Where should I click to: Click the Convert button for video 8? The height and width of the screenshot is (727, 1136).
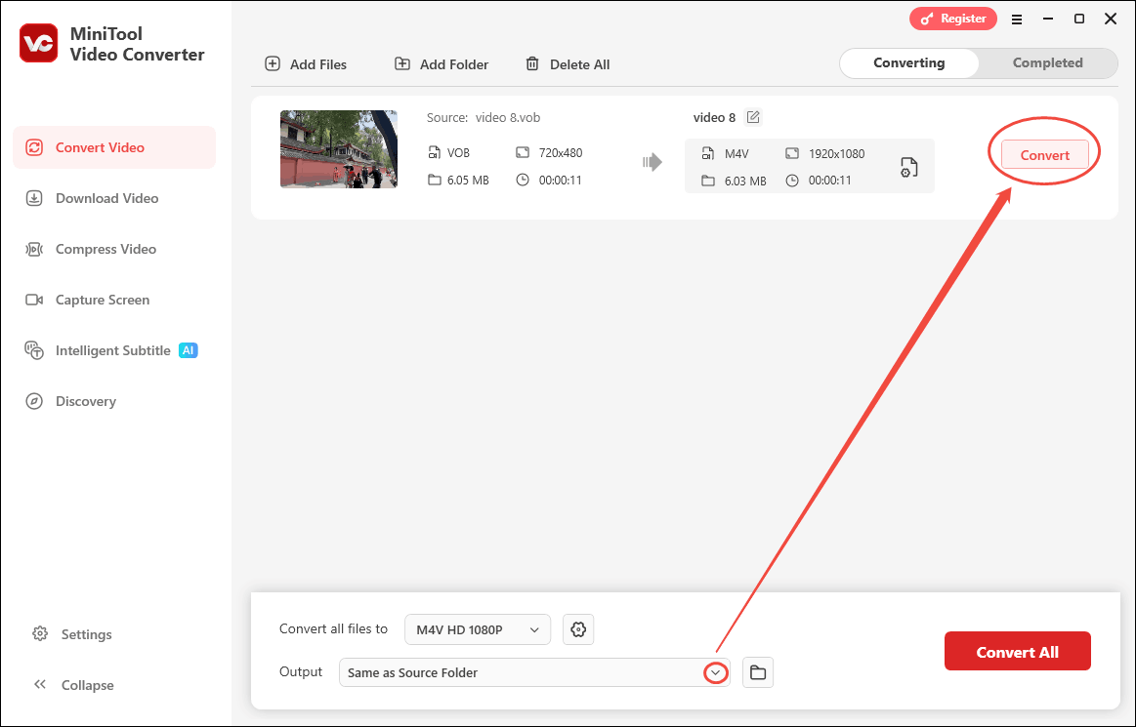[x=1044, y=154]
